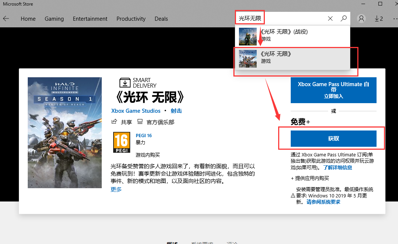Image resolution: width=398 pixels, height=244 pixels.
Task: Clear the search text with X icon
Action: (330, 18)
